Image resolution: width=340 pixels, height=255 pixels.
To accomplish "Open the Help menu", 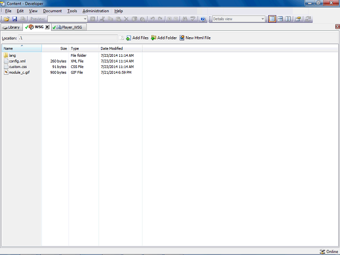I will 118,11.
